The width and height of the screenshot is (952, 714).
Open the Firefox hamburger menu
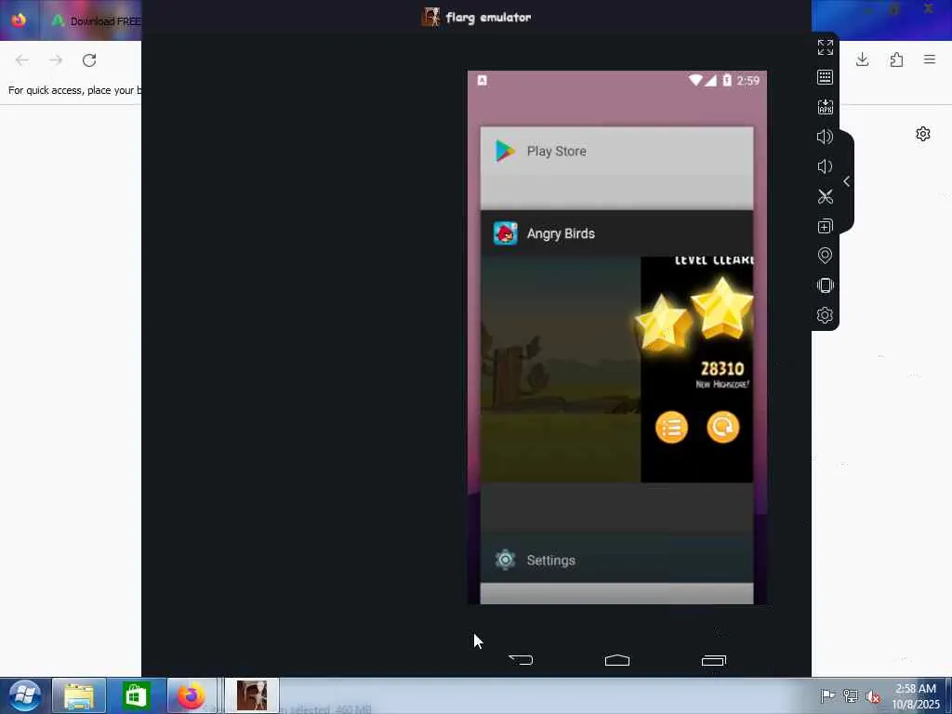click(930, 59)
